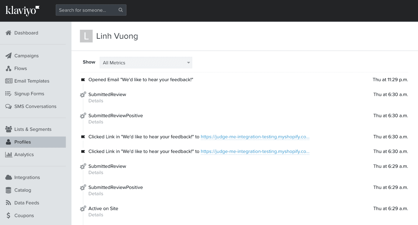Click the Campaigns paper plane icon
Image resolution: width=418 pixels, height=225 pixels.
coord(8,56)
